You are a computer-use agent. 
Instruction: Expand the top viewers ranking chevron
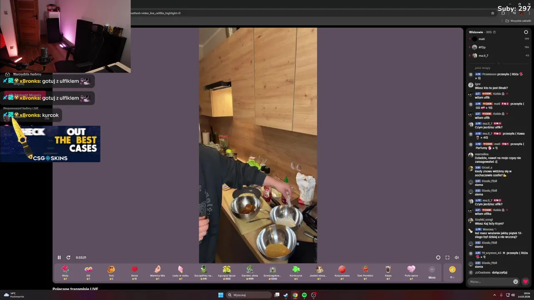[499, 64]
